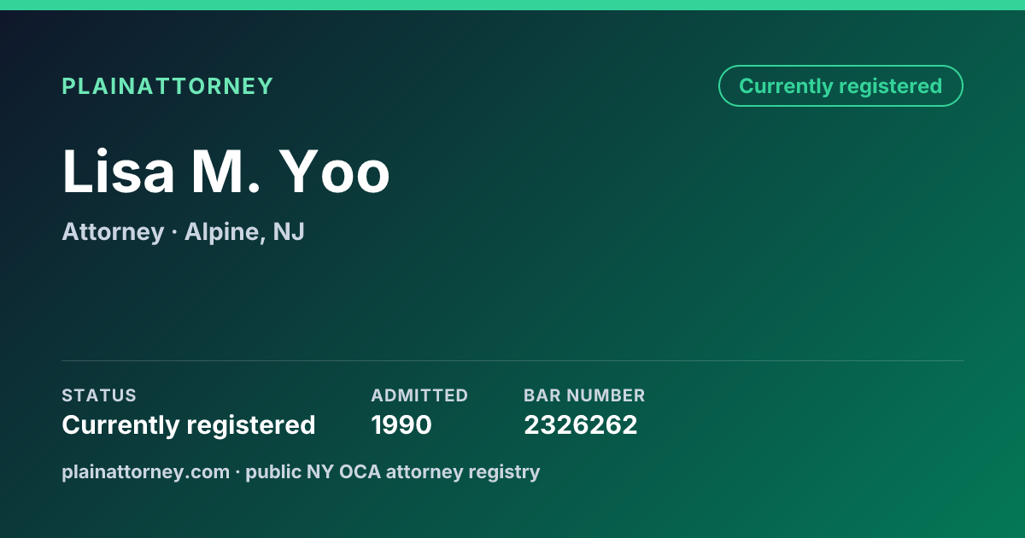
Task: Select the Lisa M. Yoo name heading
Action: (226, 172)
